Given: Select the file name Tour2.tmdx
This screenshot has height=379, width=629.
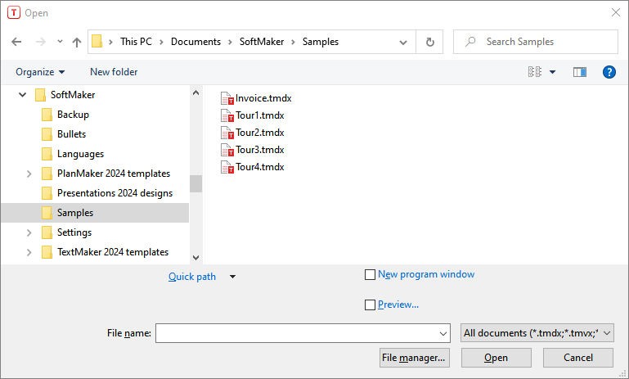Looking at the screenshot, I should (260, 133).
